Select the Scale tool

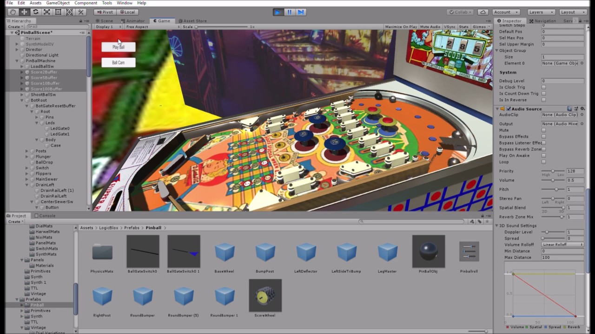47,12
